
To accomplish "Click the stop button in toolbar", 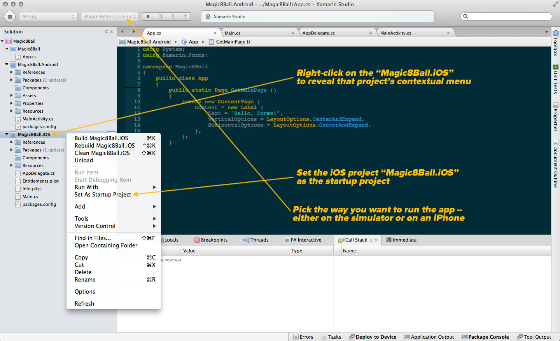I will 10,17.
